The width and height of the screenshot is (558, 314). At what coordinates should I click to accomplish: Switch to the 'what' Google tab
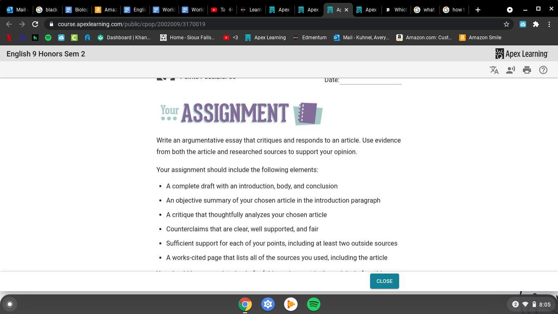[425, 10]
